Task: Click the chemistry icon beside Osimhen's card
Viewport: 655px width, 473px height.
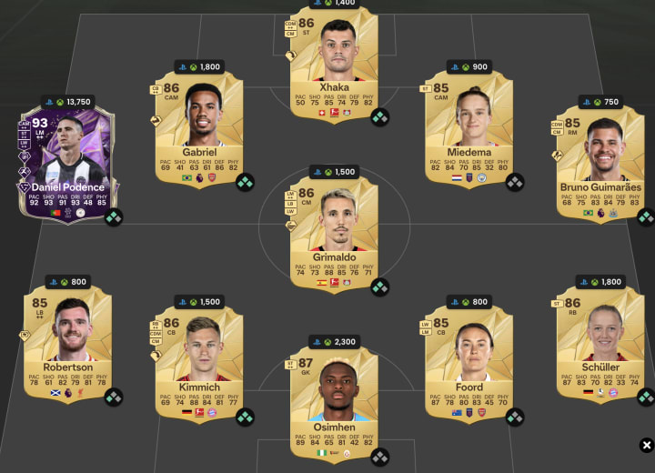Action: coord(380,458)
